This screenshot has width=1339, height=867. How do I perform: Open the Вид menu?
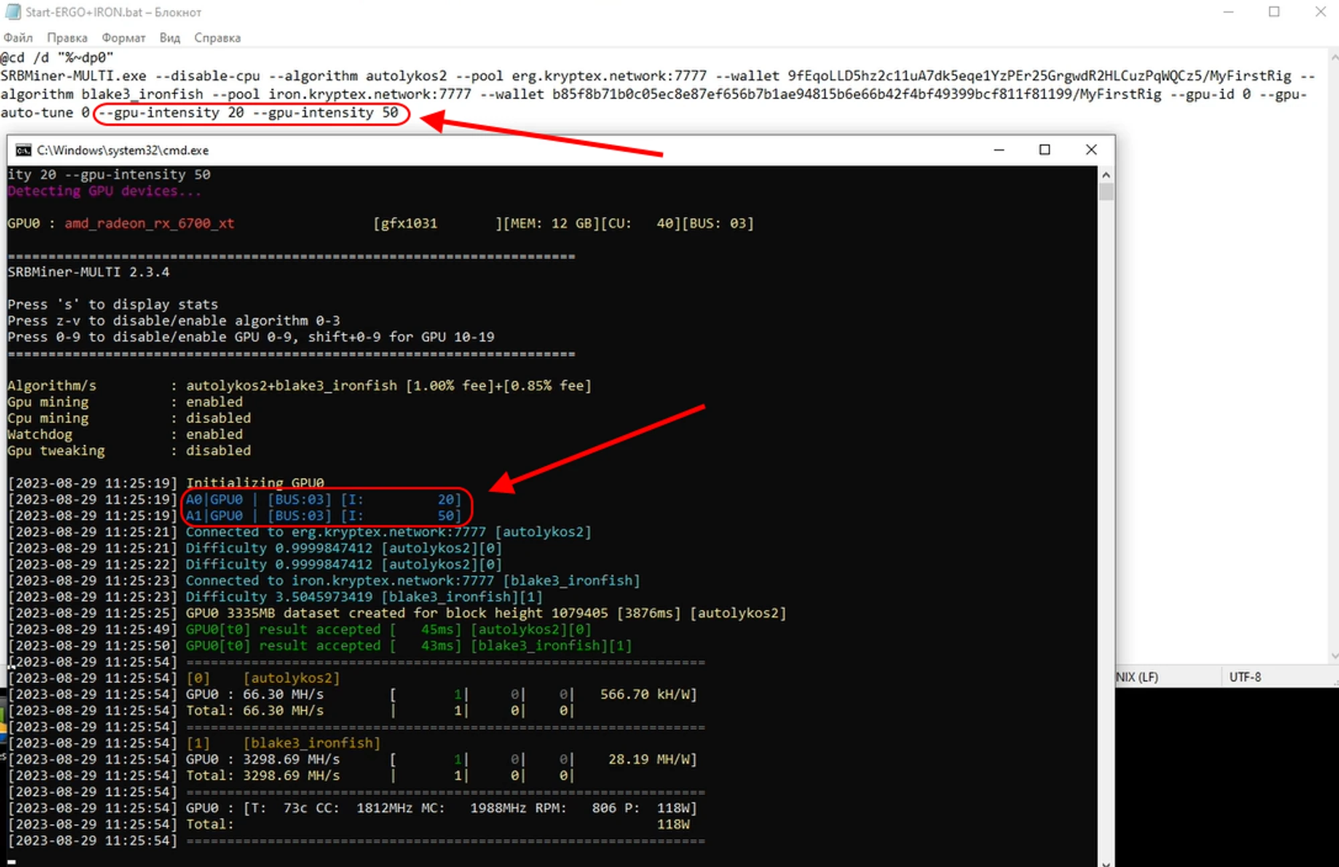(169, 37)
